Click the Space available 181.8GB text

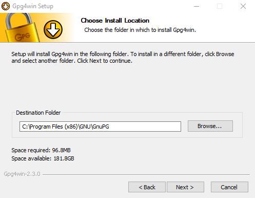(43, 158)
